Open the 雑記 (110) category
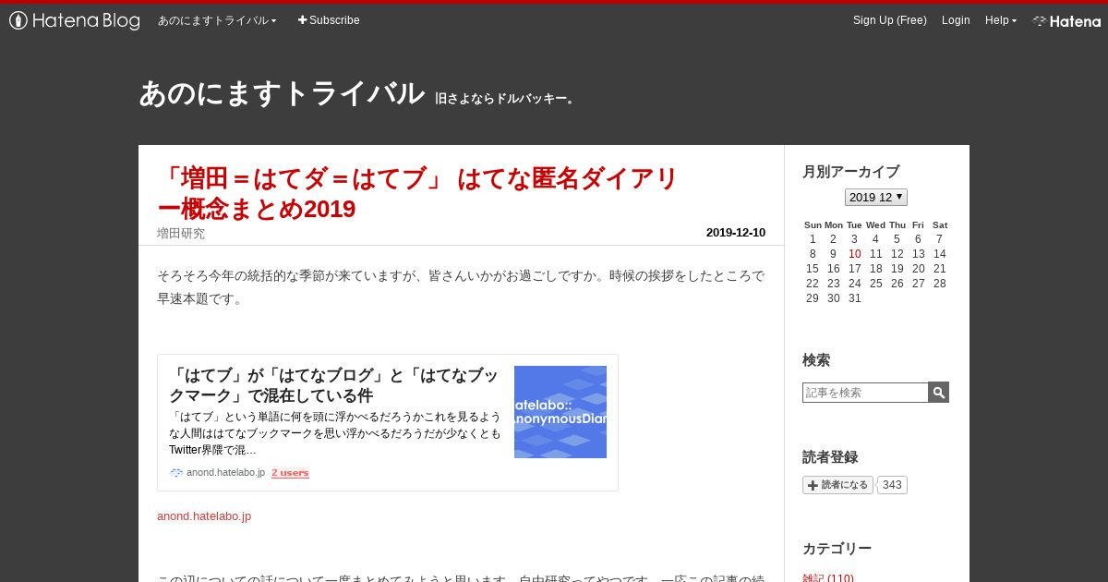The height and width of the screenshot is (582, 1108). click(x=828, y=579)
